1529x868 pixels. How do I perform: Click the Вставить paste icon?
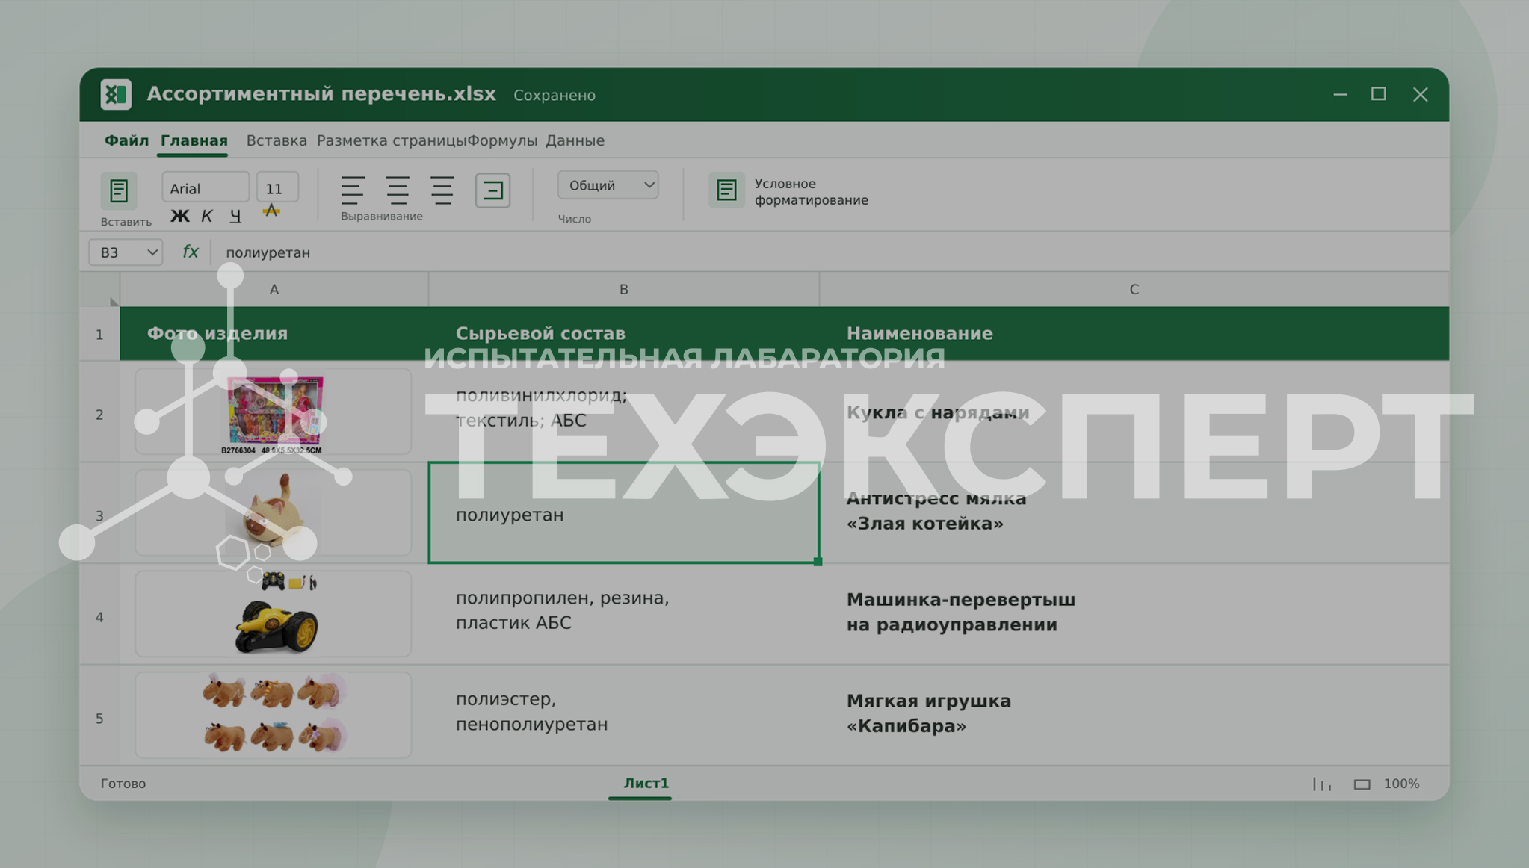click(x=119, y=190)
